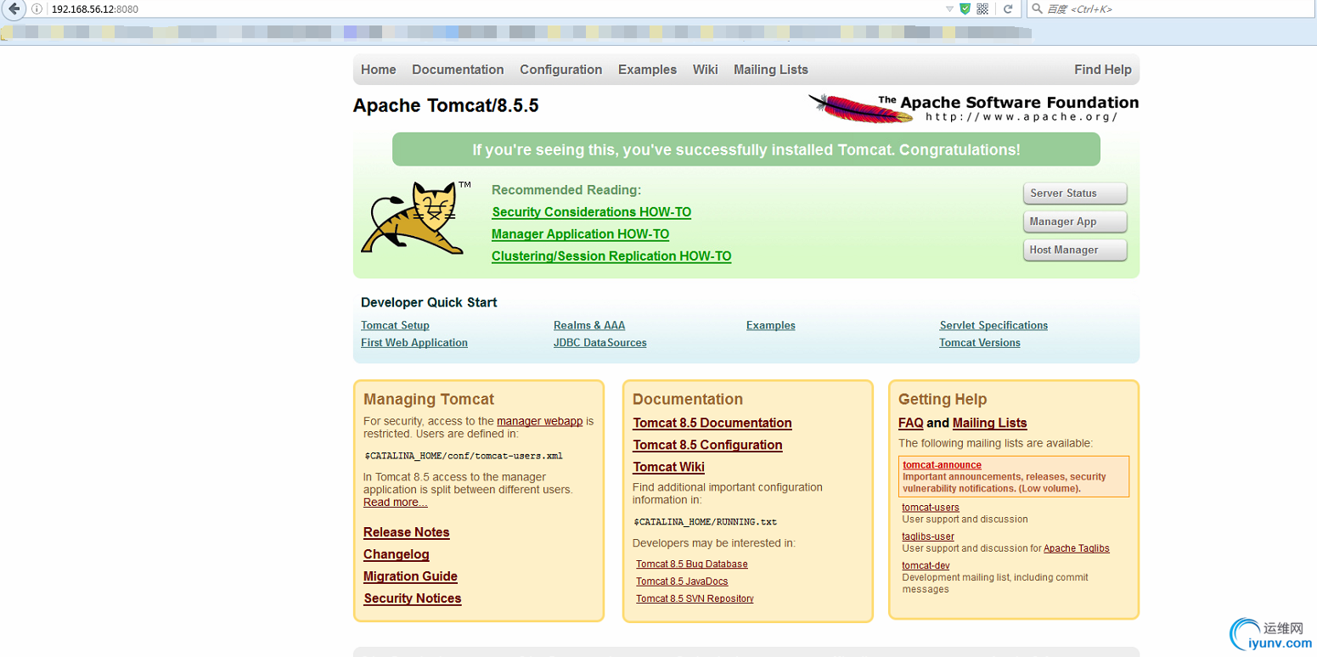Click the Developer Quick Start heading
Screen dimensions: 1317x657
pyautogui.click(x=429, y=302)
